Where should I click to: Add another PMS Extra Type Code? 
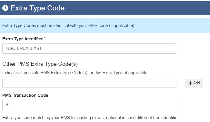tap(194, 83)
